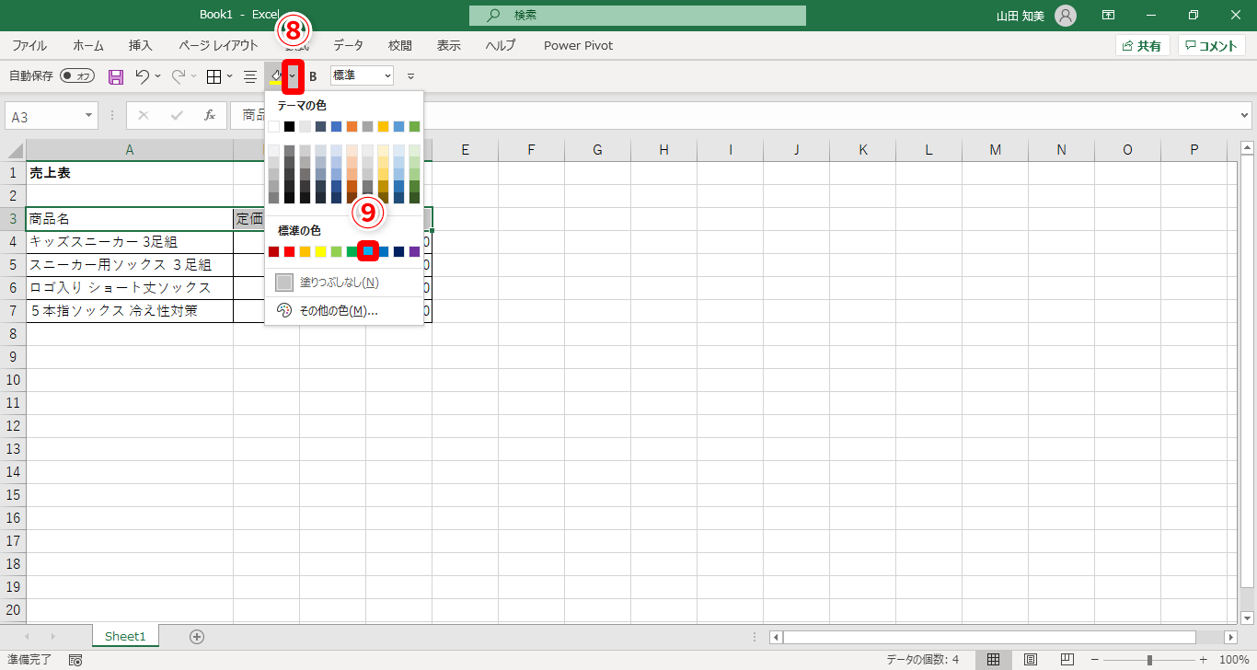1257x670 pixels.
Task: Open the Name Box dropdown arrow
Action: click(89, 115)
